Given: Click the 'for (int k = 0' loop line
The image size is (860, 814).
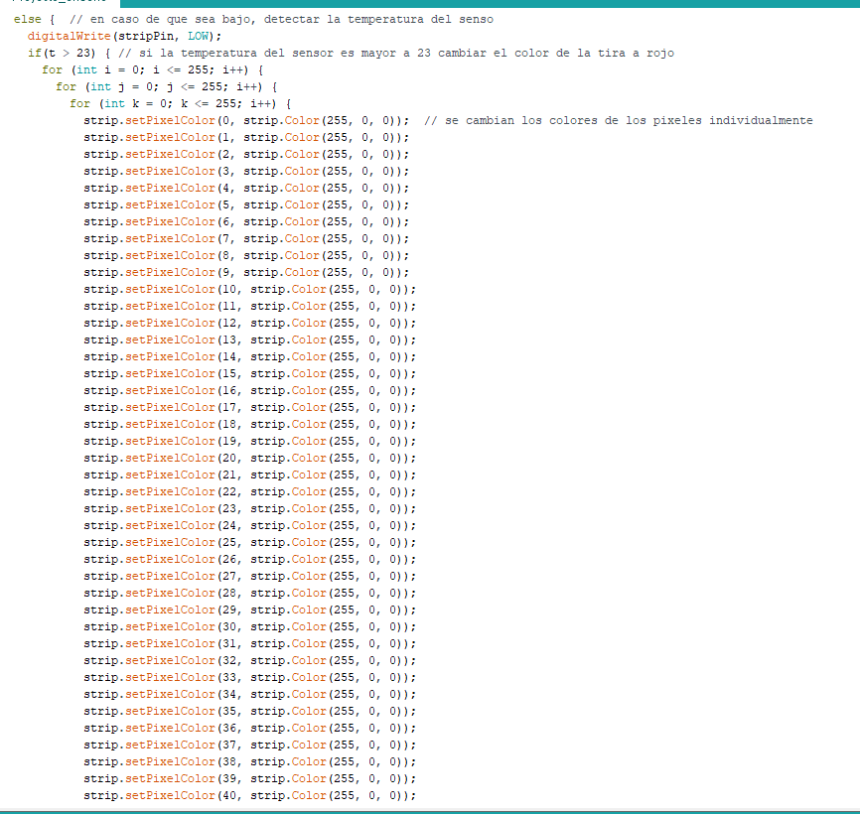Looking at the screenshot, I should (181, 103).
